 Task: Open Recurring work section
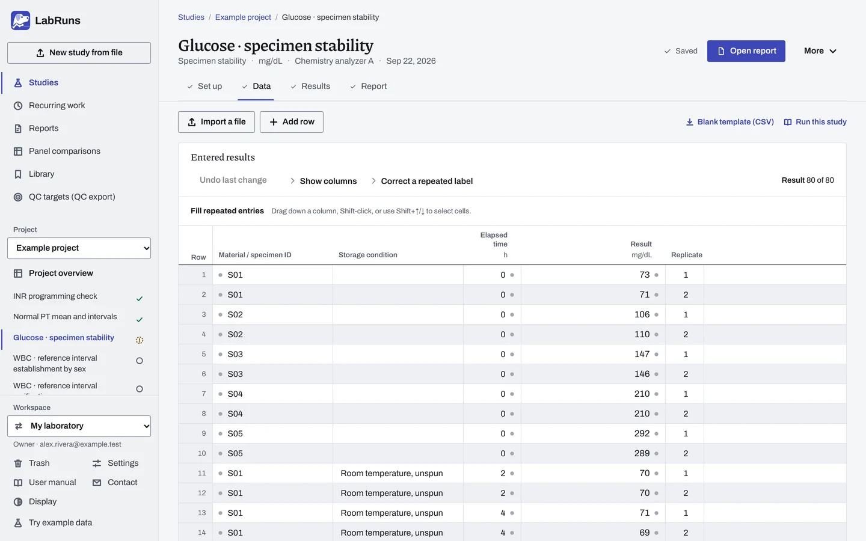point(79,106)
